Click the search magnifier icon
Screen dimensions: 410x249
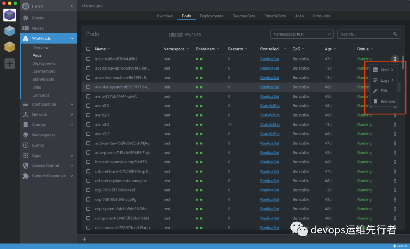395,34
